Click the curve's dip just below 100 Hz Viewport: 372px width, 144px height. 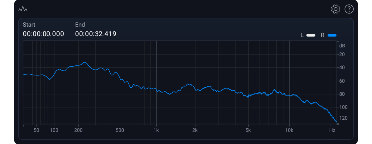(49, 79)
